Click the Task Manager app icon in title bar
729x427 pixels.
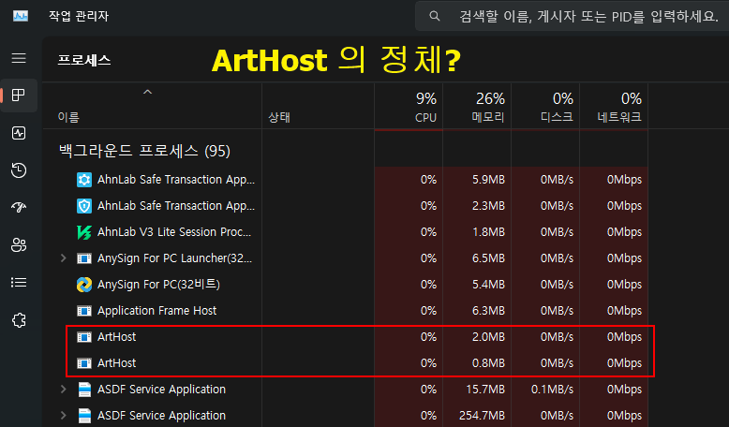[21, 16]
